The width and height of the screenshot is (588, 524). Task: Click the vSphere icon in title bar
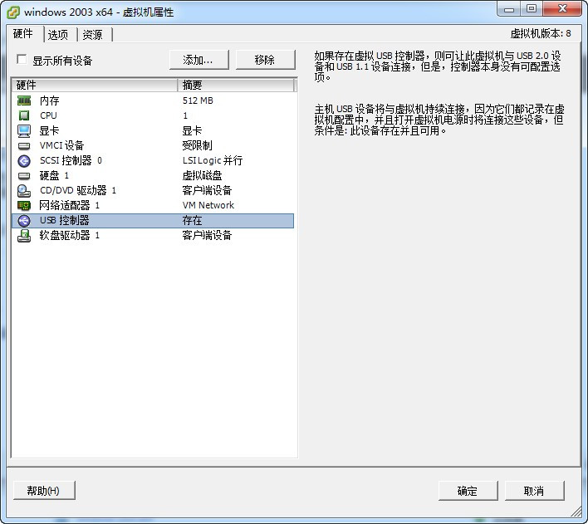(13, 12)
